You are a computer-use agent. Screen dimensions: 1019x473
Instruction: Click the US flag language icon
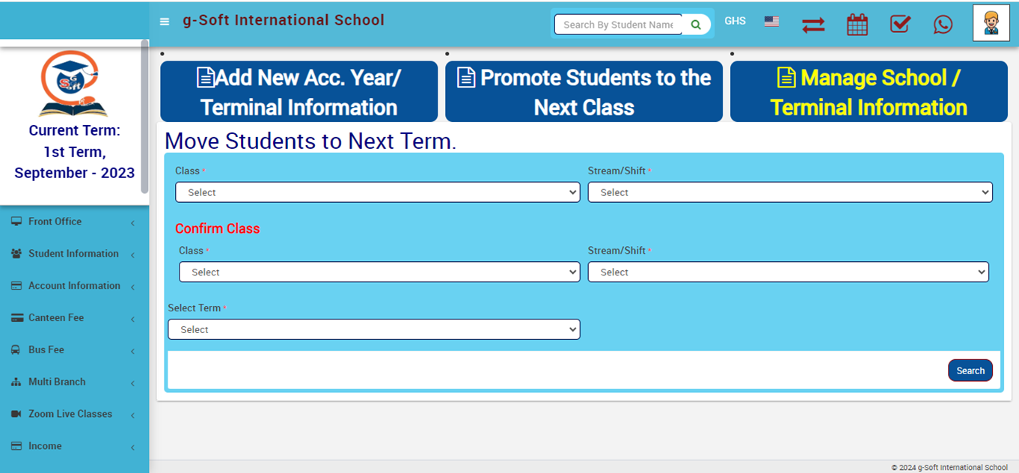(771, 22)
